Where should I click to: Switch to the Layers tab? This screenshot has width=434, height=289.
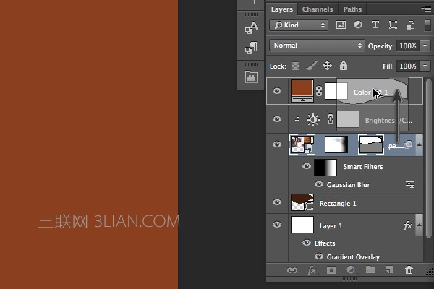coord(282,9)
